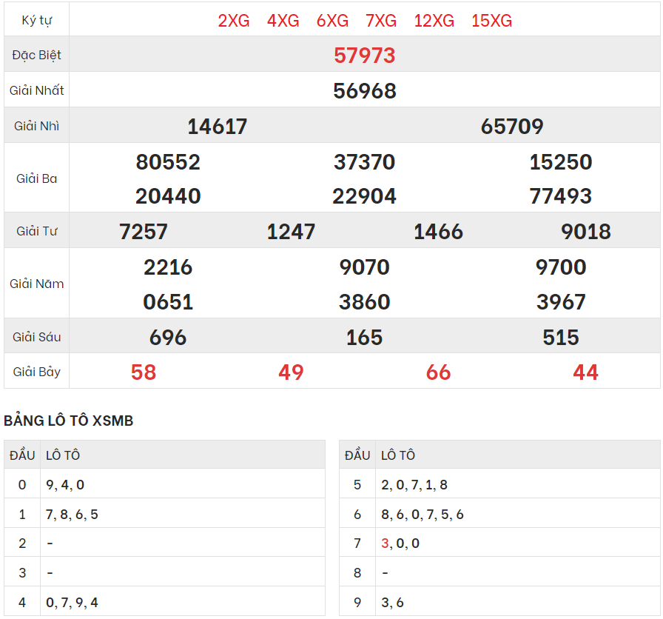Click the BẢNG LÔ TÔ XSMB heading
This screenshot has width=663, height=619.
pos(69,421)
